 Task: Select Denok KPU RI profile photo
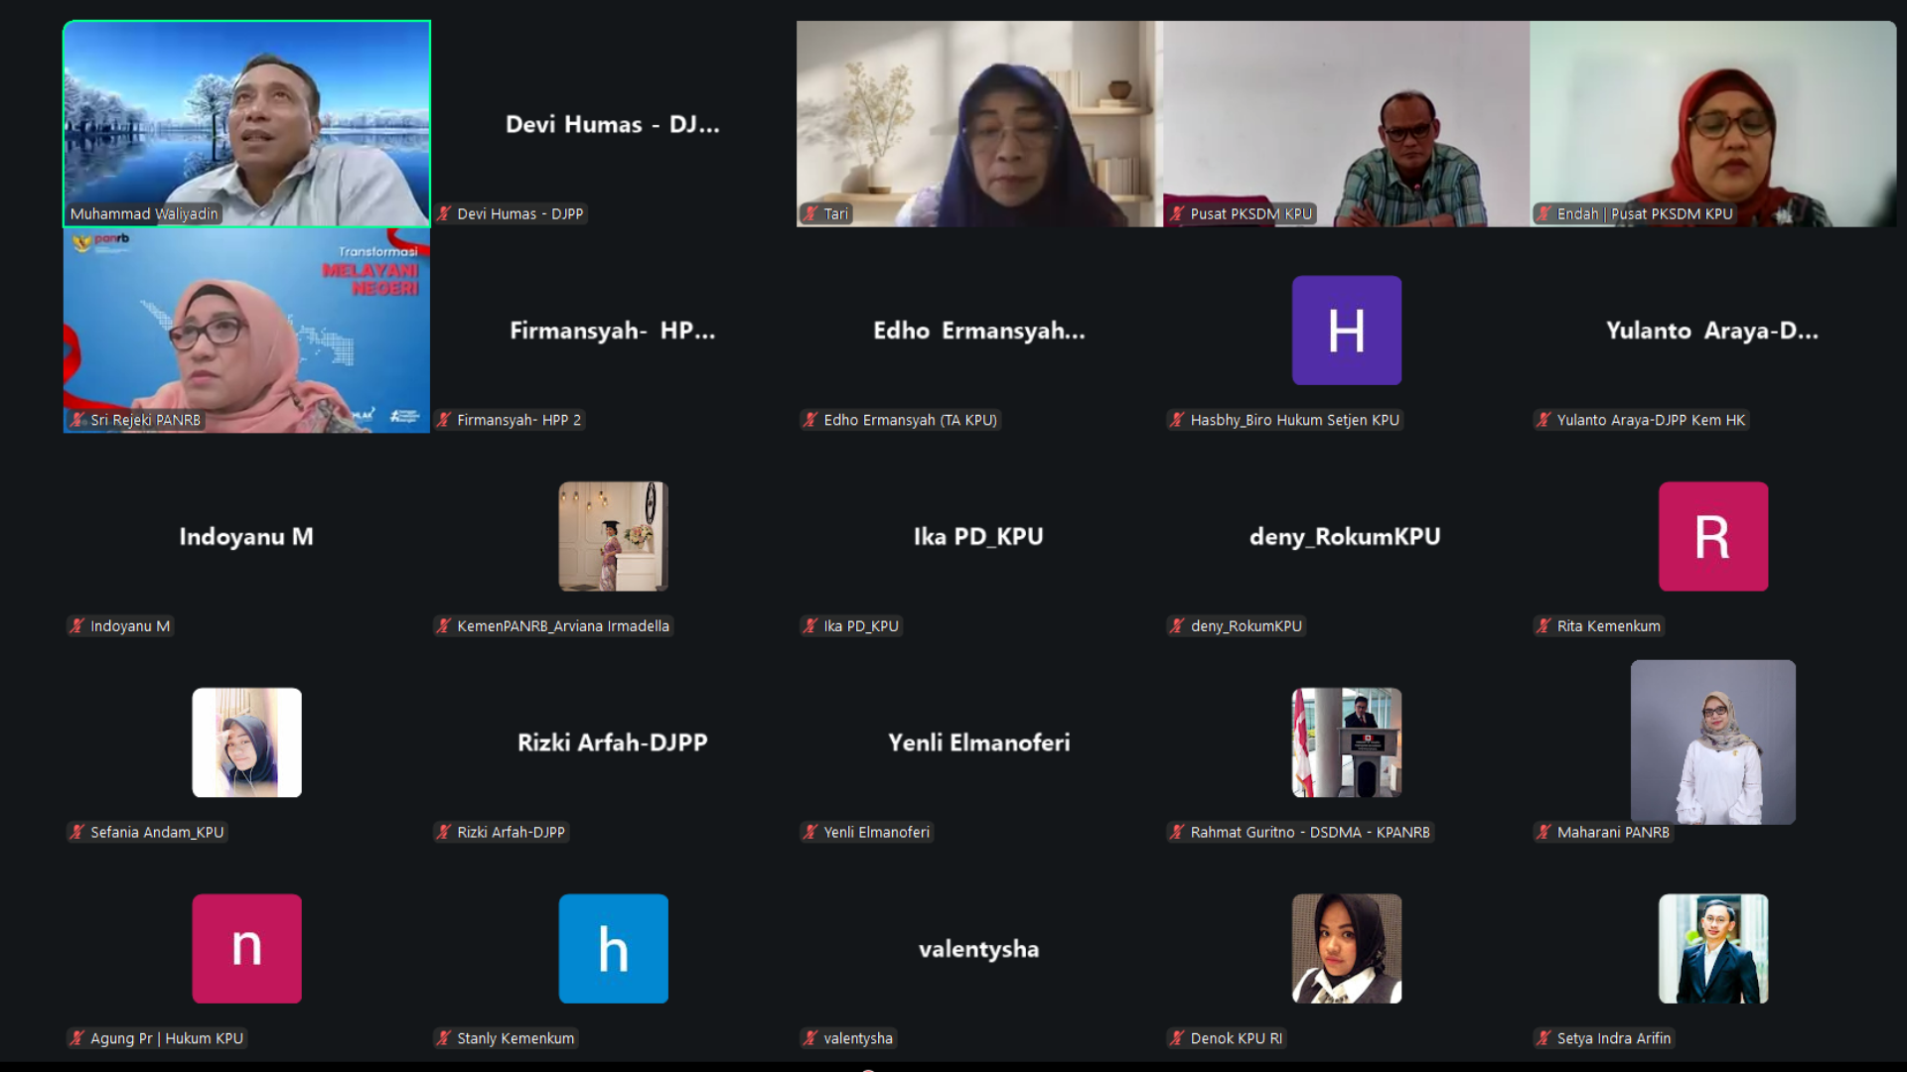click(1346, 949)
